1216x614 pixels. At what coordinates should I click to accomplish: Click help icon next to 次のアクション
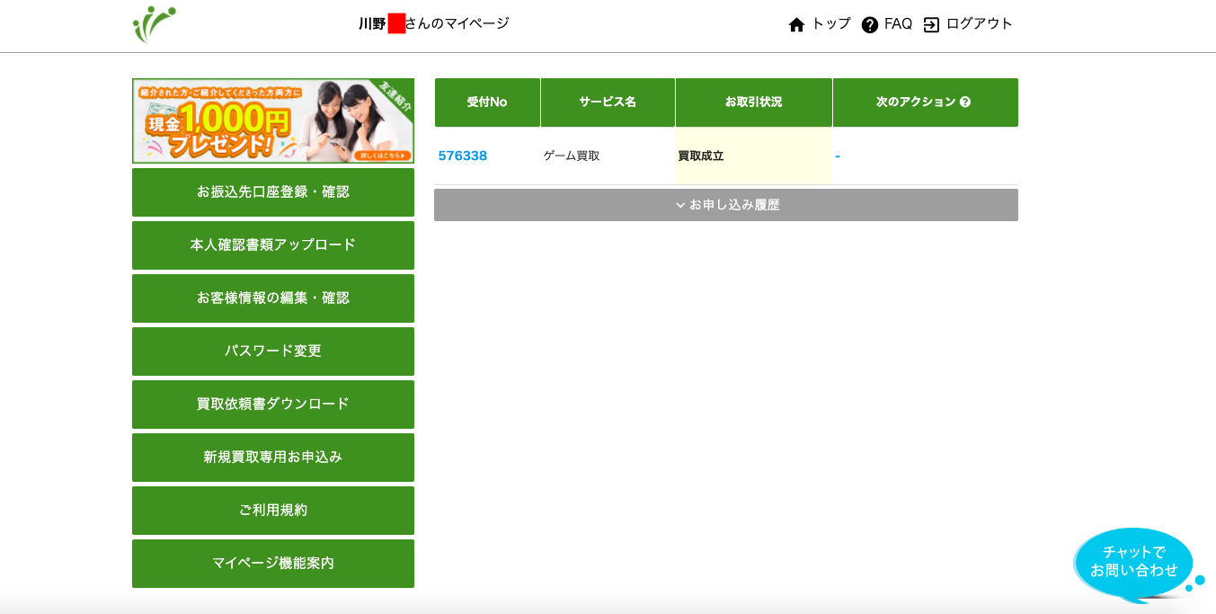pyautogui.click(x=965, y=102)
